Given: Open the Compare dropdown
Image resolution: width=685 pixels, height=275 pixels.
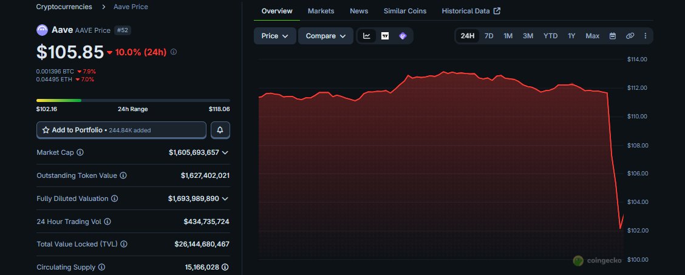Looking at the screenshot, I should [325, 36].
